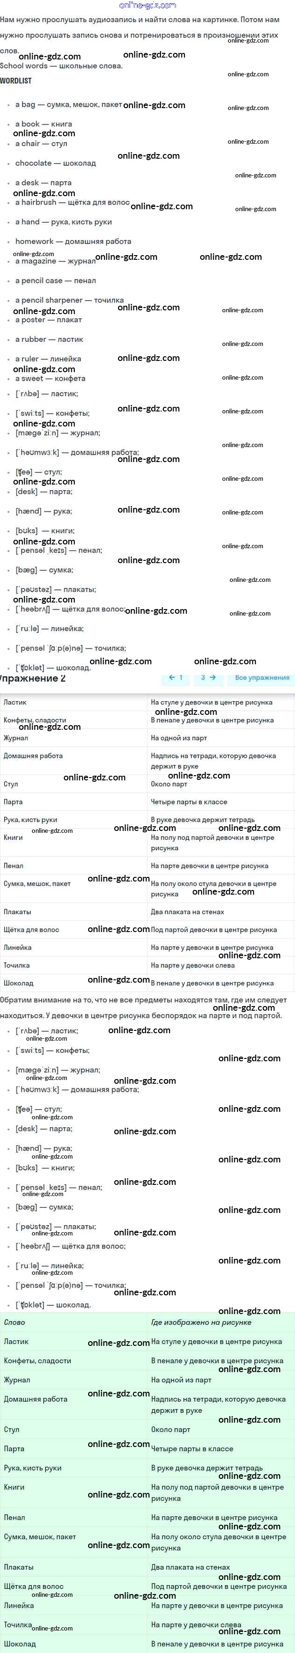Select list item "a poster — плакат"

coord(49,320)
